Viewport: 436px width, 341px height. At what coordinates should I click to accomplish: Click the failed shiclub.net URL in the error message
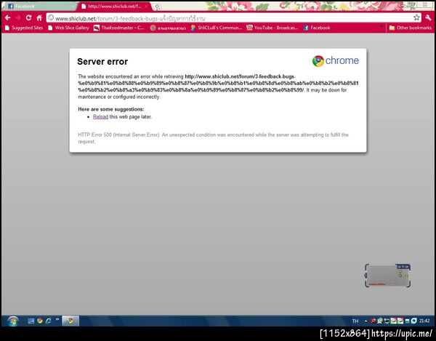point(218,83)
